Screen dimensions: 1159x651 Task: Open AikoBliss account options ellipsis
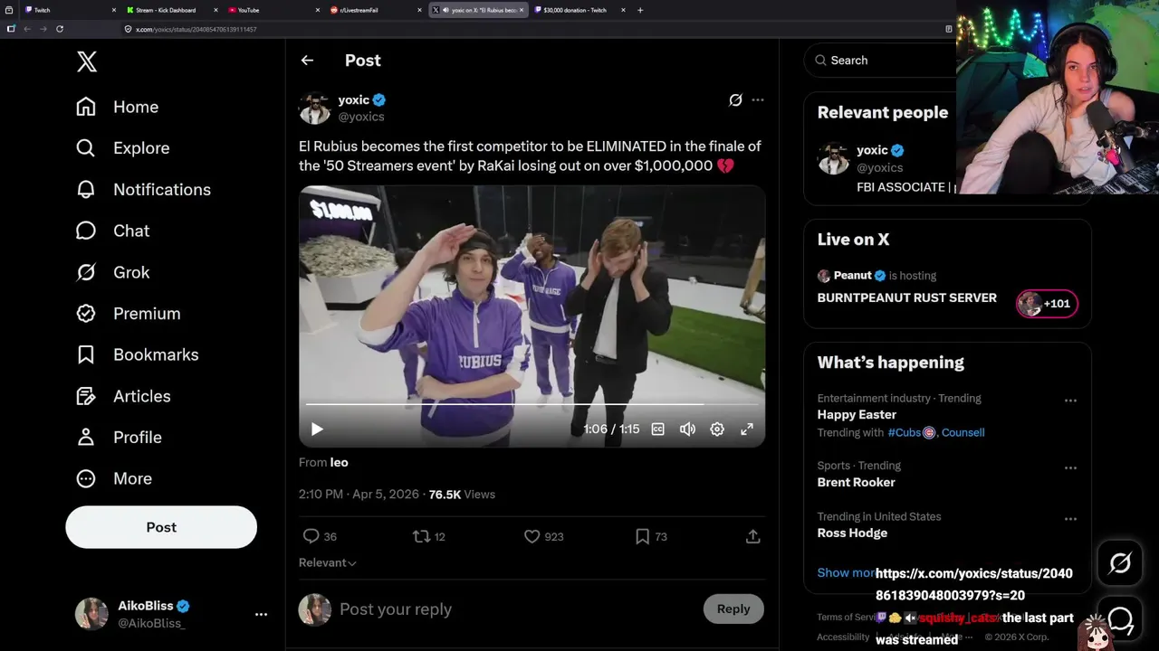[x=261, y=614]
